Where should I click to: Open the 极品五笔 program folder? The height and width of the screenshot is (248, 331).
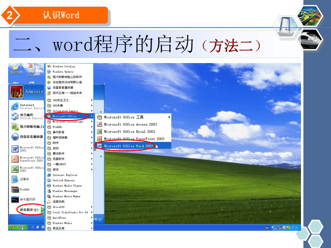click(x=69, y=228)
